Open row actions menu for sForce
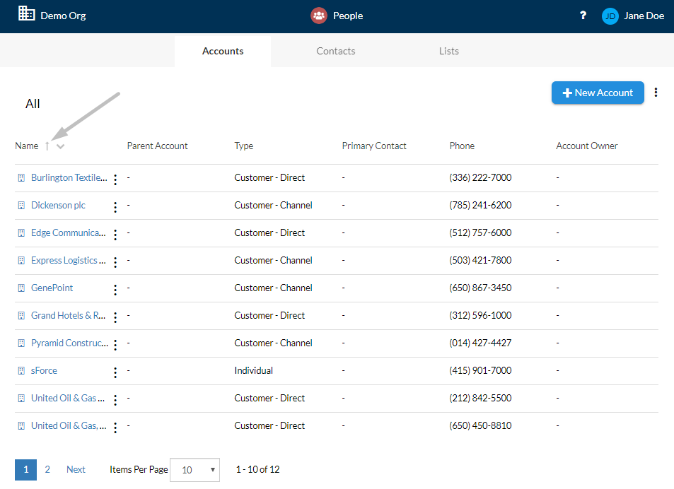This screenshot has height=489, width=674. point(115,372)
